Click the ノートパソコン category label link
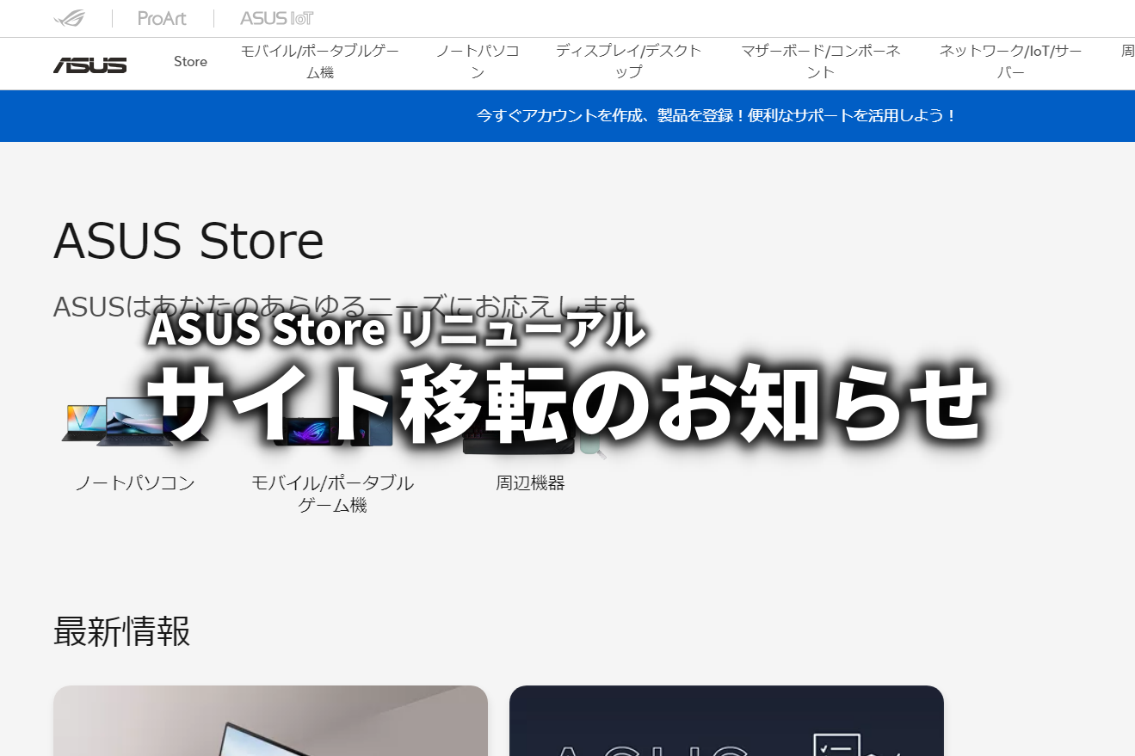 pyautogui.click(x=133, y=482)
